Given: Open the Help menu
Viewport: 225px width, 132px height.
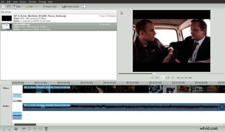Looking at the screenshot, I should 50,2.
